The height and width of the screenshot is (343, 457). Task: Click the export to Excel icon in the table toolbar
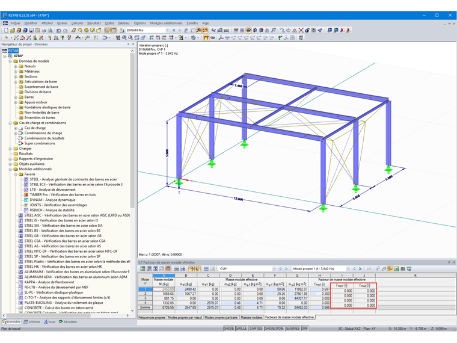tap(396, 268)
